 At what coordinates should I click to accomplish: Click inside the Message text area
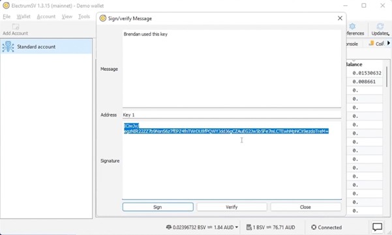pyautogui.click(x=232, y=69)
